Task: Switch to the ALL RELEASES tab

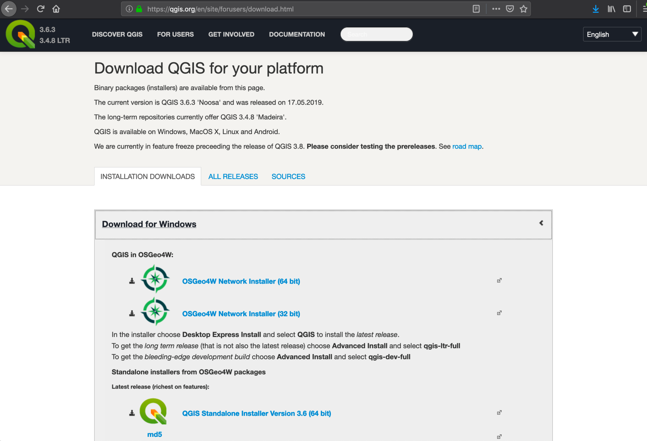Action: click(x=233, y=176)
